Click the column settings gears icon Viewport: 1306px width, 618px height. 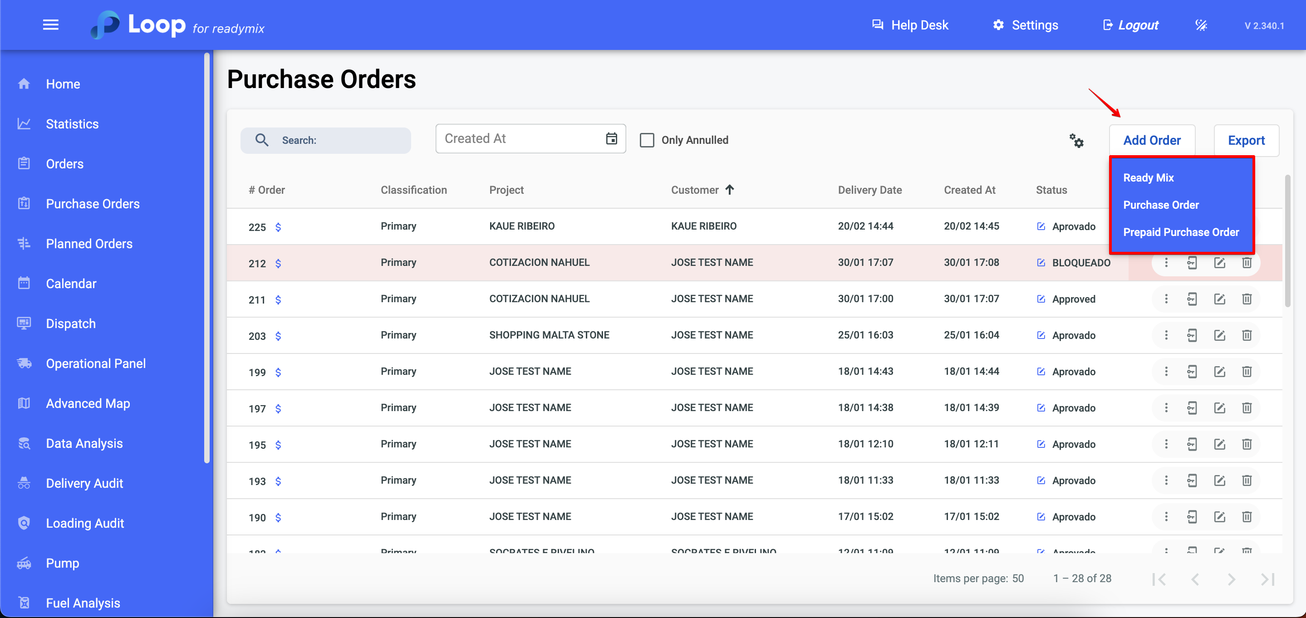tap(1076, 140)
